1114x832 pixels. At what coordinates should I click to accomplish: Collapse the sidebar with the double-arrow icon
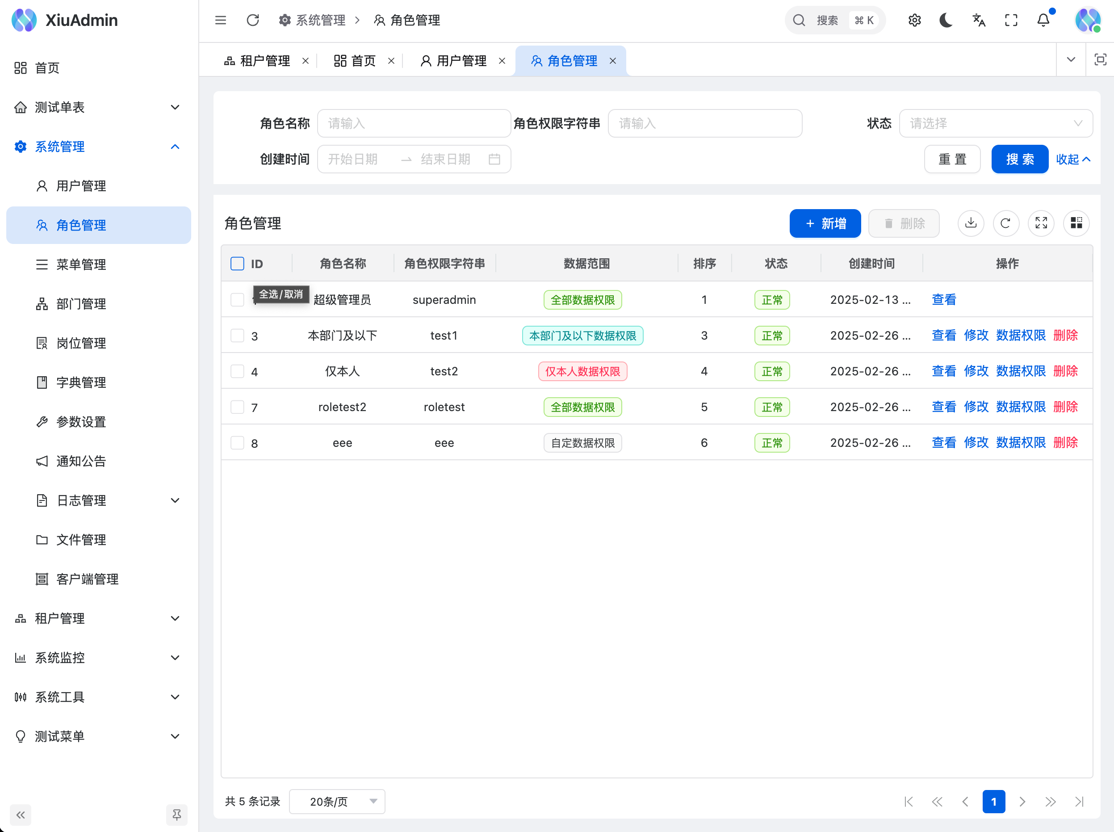20,815
